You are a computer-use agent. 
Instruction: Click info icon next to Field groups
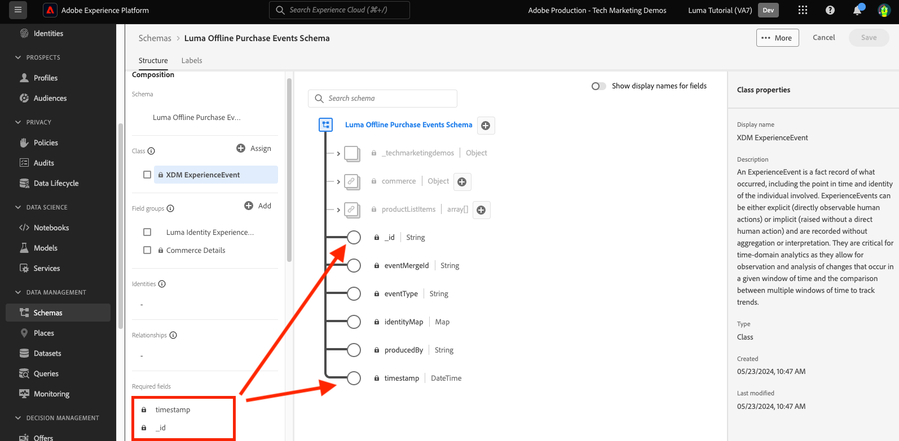coord(170,208)
